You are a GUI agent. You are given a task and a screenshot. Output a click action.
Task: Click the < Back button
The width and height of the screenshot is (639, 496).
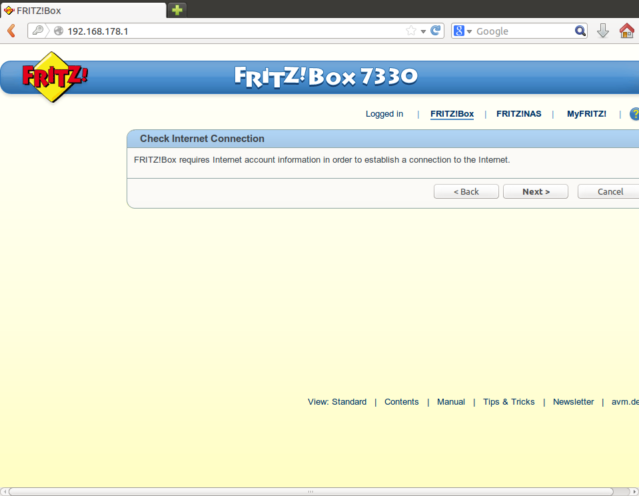click(466, 191)
